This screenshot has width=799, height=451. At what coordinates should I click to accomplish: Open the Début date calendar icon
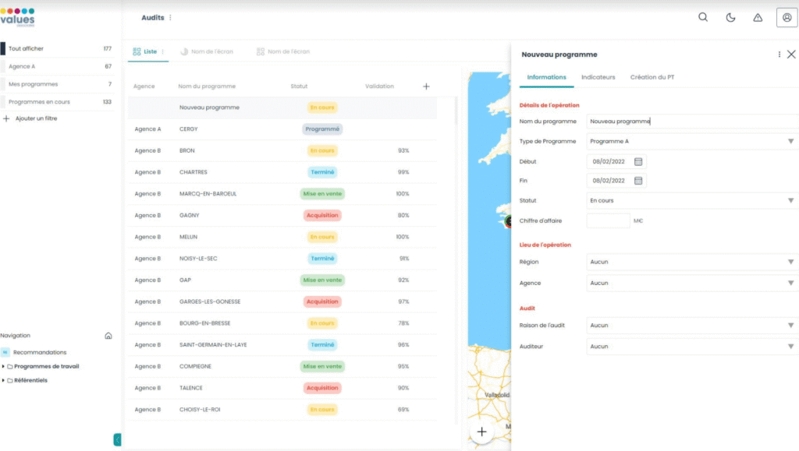tap(638, 161)
